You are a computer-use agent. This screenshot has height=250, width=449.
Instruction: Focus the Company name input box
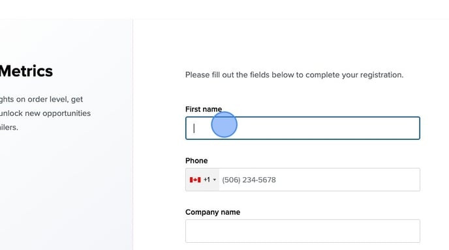(303, 231)
